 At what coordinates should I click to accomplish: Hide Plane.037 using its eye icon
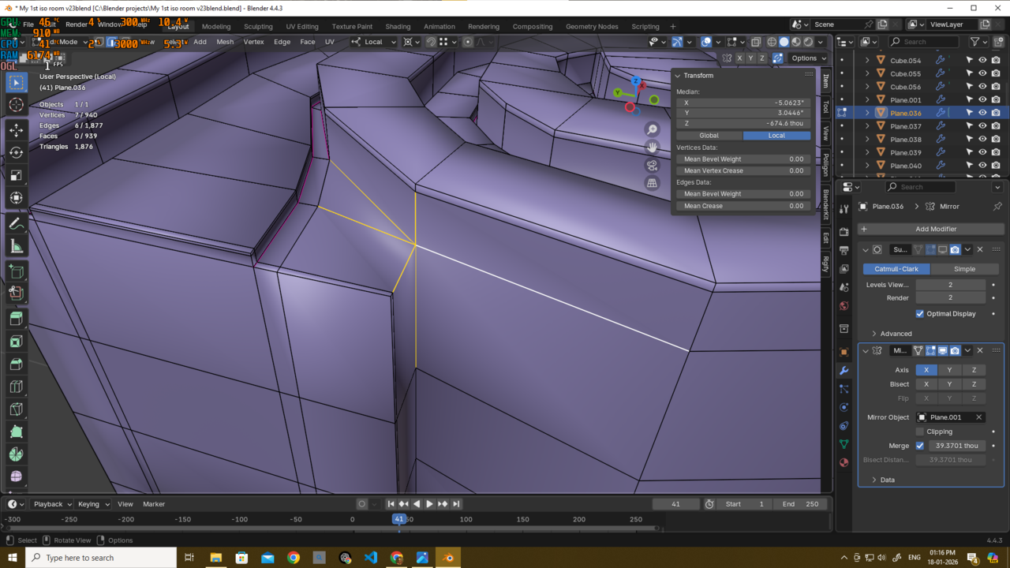(x=982, y=126)
